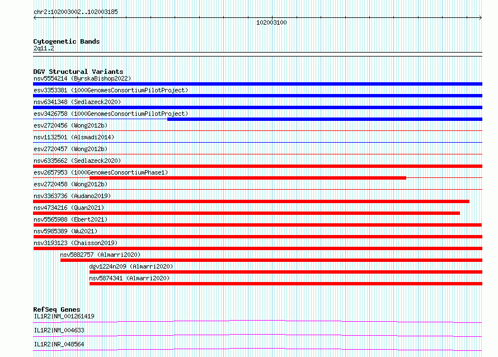Select nsv4734216 (Quan2021) variant label
Screen dimensions: 498x357
pyautogui.click(x=69, y=208)
